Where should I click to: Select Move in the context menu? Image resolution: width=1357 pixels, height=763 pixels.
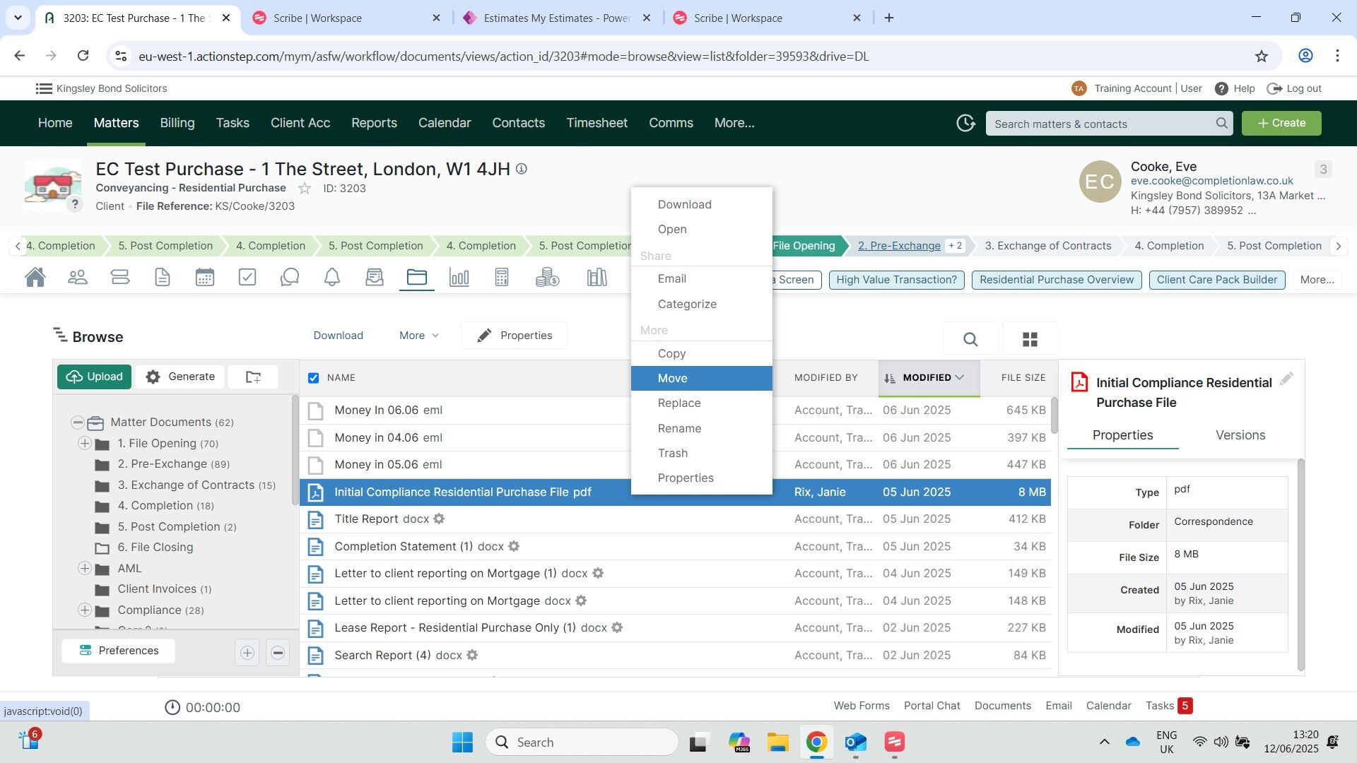coord(672,379)
